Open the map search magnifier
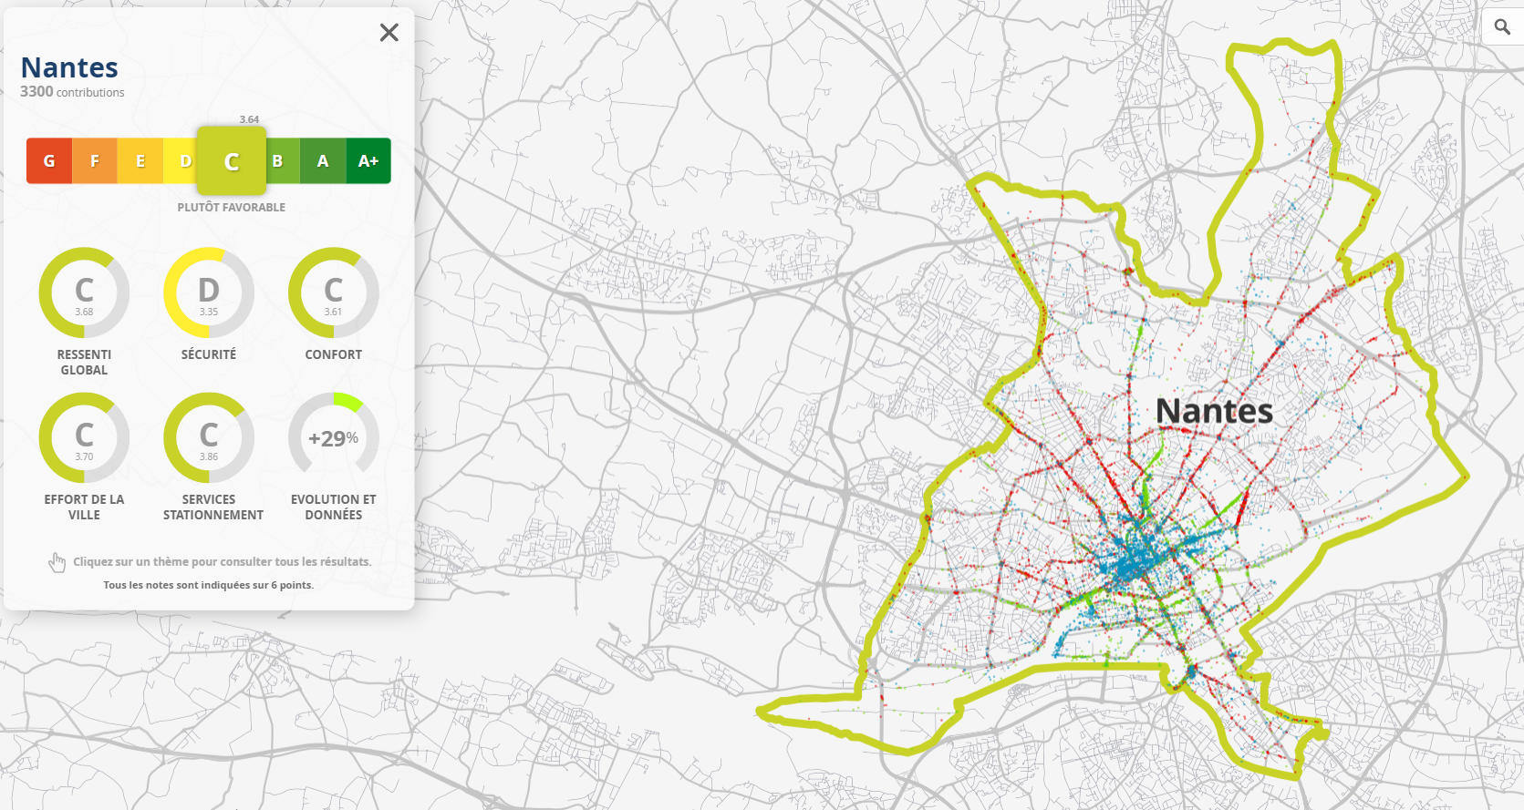The width and height of the screenshot is (1524, 810). point(1502,27)
